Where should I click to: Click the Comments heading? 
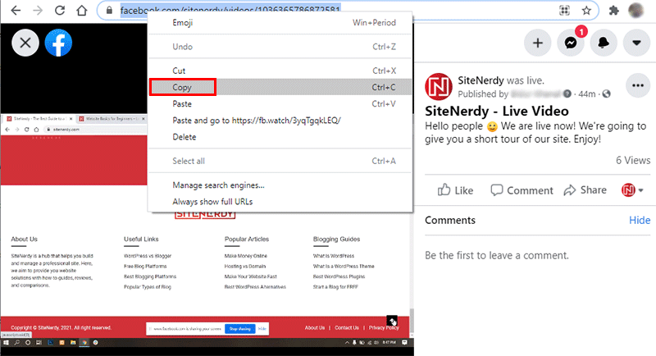pos(450,221)
